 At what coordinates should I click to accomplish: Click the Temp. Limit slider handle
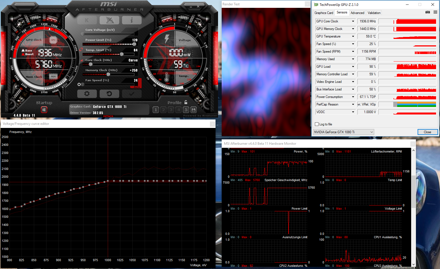pyautogui.click(x=121, y=54)
